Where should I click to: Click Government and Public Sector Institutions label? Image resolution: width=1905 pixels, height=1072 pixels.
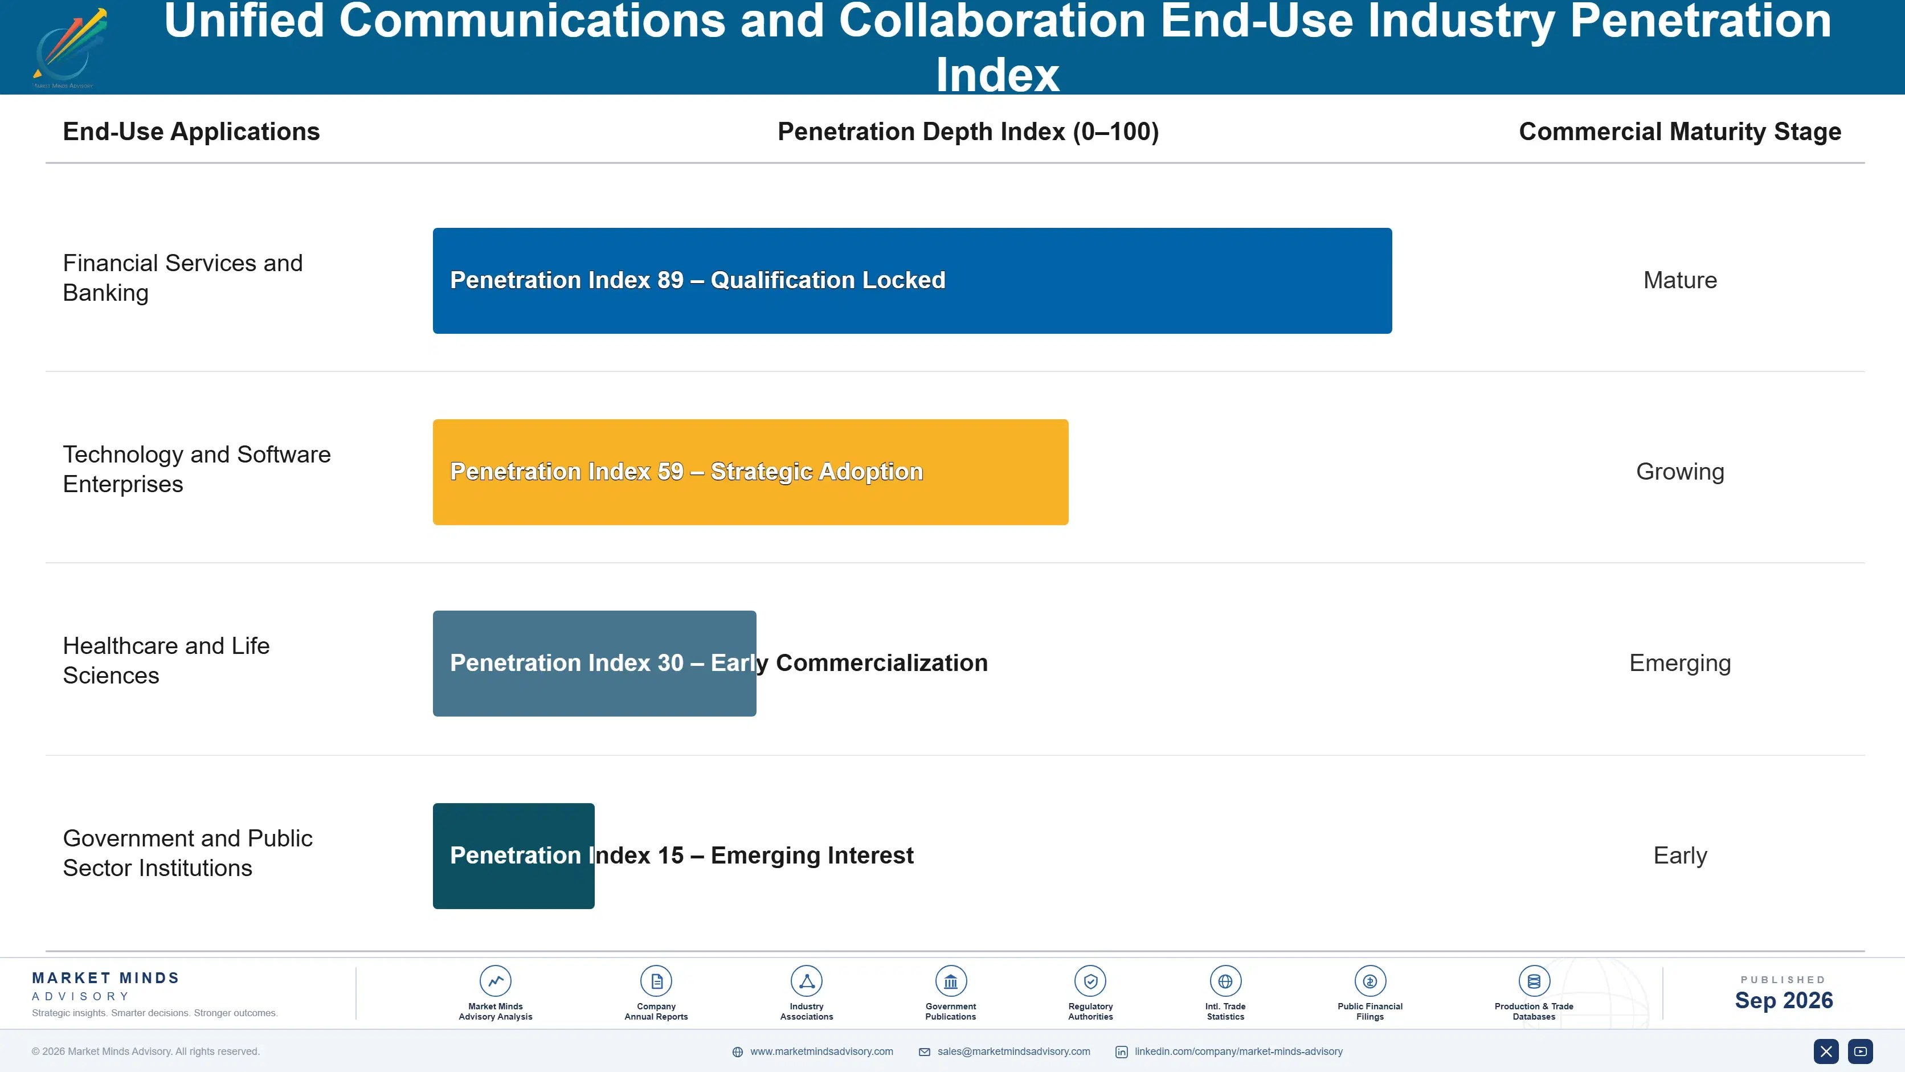pyautogui.click(x=187, y=853)
